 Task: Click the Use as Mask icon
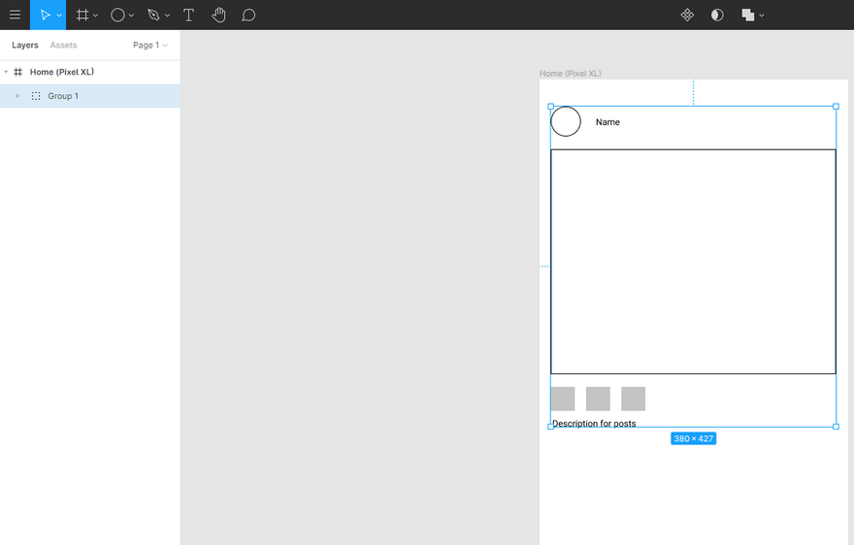[717, 15]
